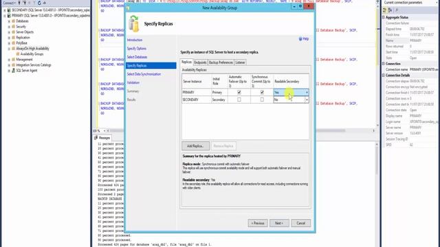
Task: Click the Remove Replica button
Action: 223,146
